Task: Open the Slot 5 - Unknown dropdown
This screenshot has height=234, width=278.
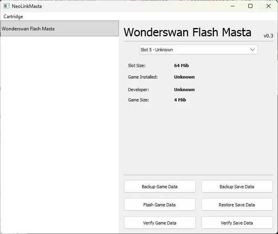Action: click(198, 50)
